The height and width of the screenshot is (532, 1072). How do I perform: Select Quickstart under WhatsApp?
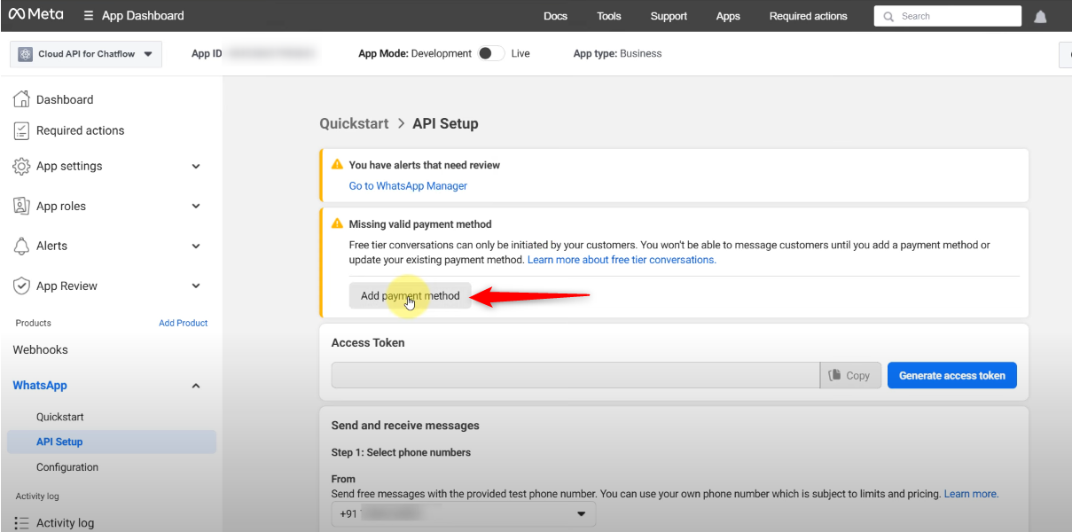pos(60,417)
